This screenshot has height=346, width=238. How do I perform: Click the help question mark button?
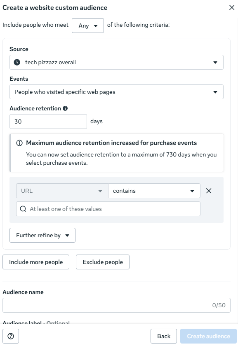coord(11,336)
